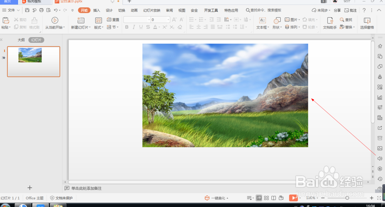
Task: Open the Insert (插入) tab
Action: (x=97, y=10)
